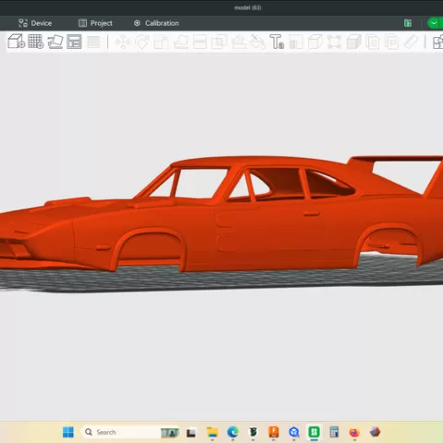Click the Arrange all objects icon
This screenshot has height=443, width=443.
point(74,42)
